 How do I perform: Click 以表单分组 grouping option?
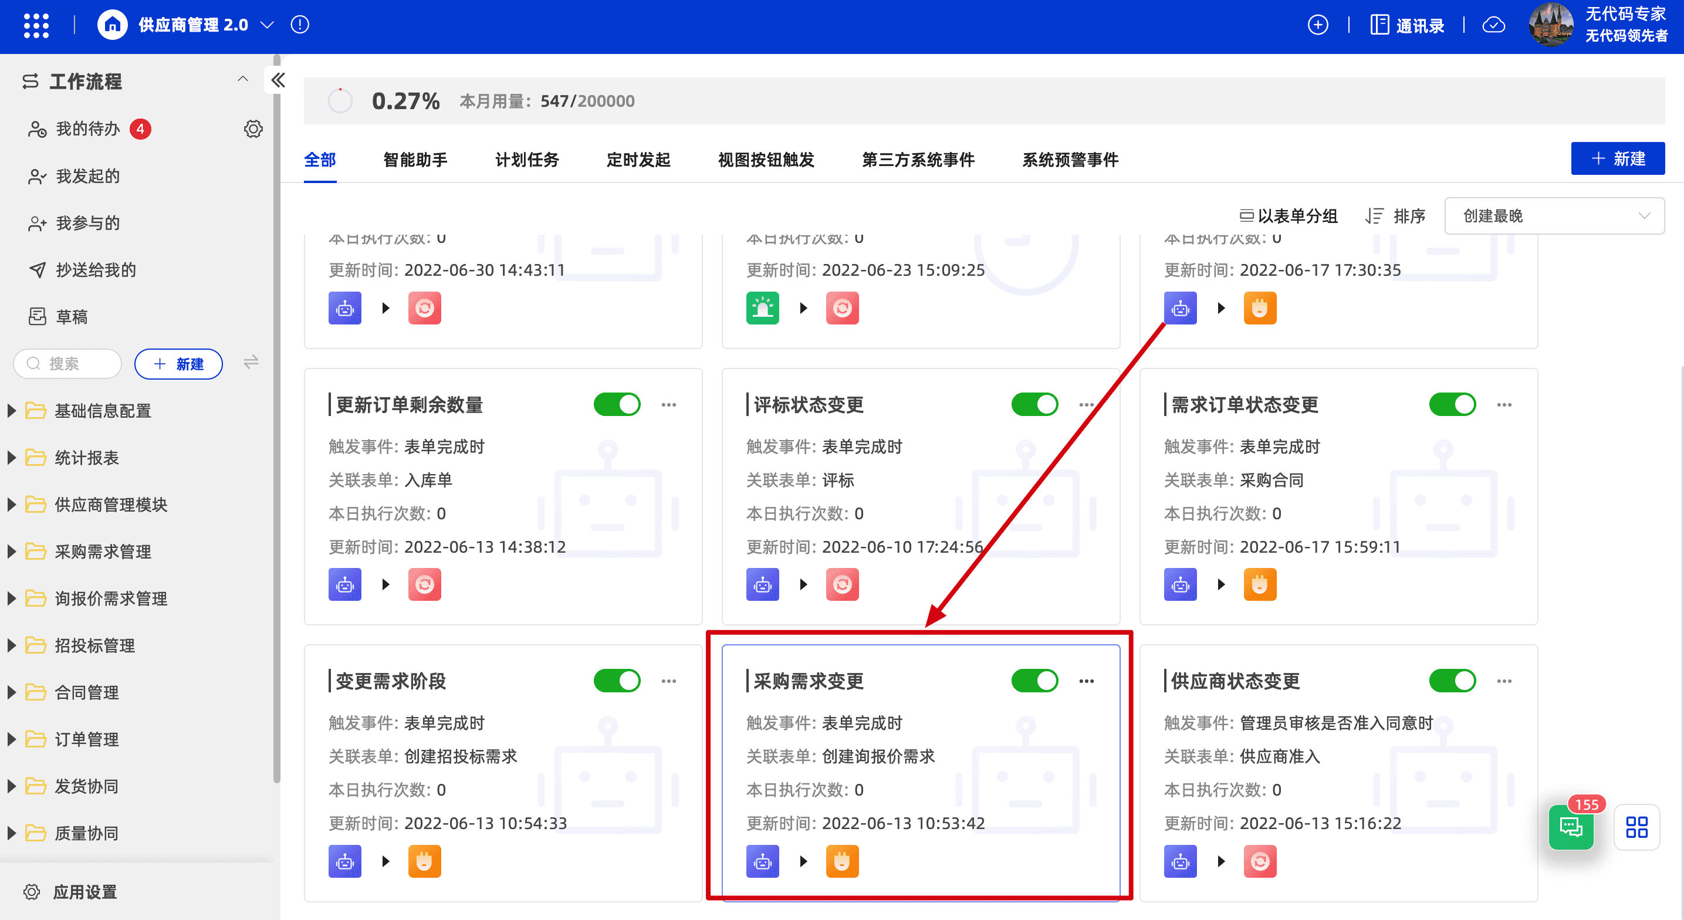pyautogui.click(x=1288, y=216)
